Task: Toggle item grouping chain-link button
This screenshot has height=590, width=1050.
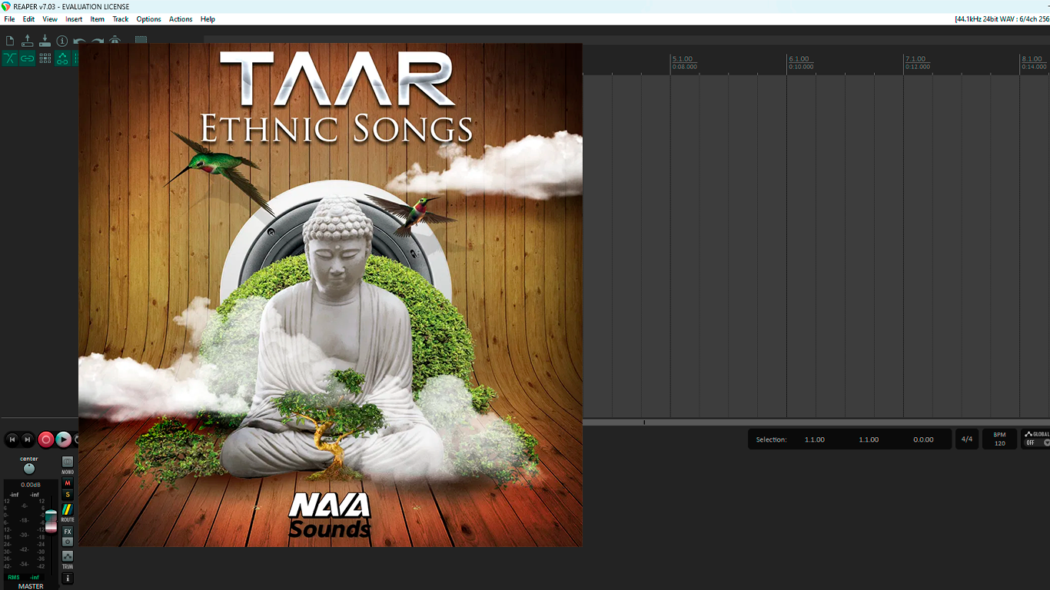Action: pyautogui.click(x=27, y=58)
